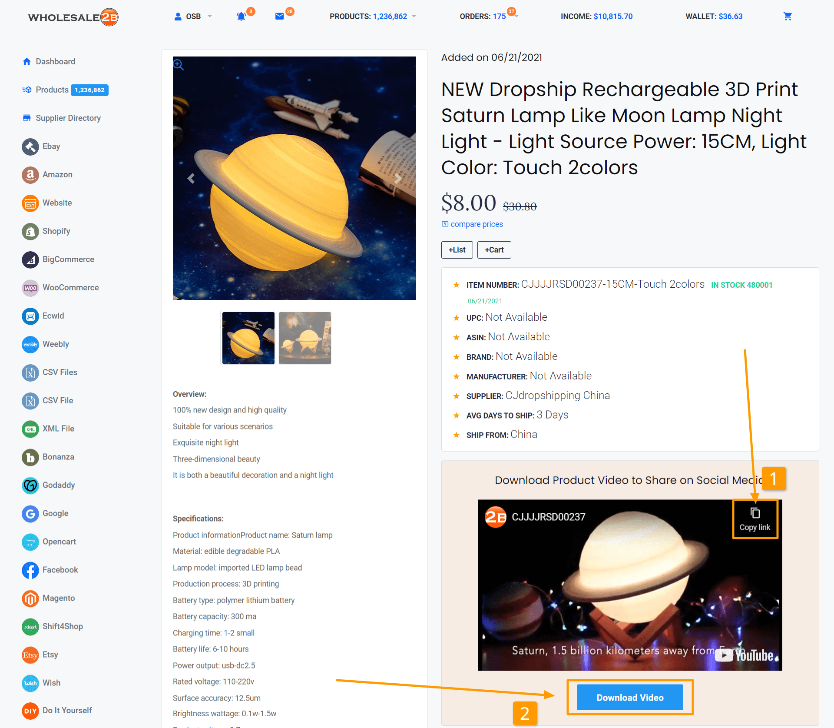Click the CSV Files spreadsheet icon
The width and height of the screenshot is (834, 728).
pyautogui.click(x=30, y=372)
